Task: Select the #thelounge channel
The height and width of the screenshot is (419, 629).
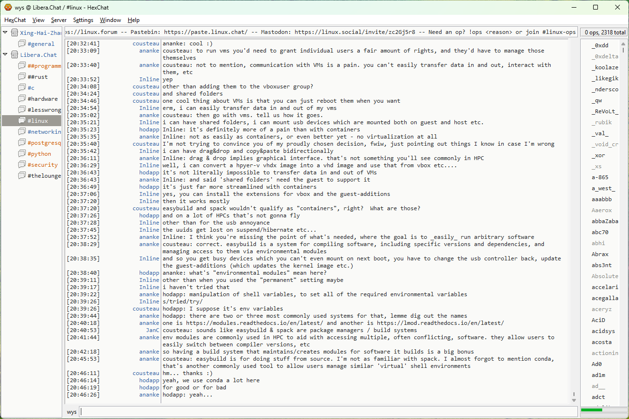Action: coord(44,176)
